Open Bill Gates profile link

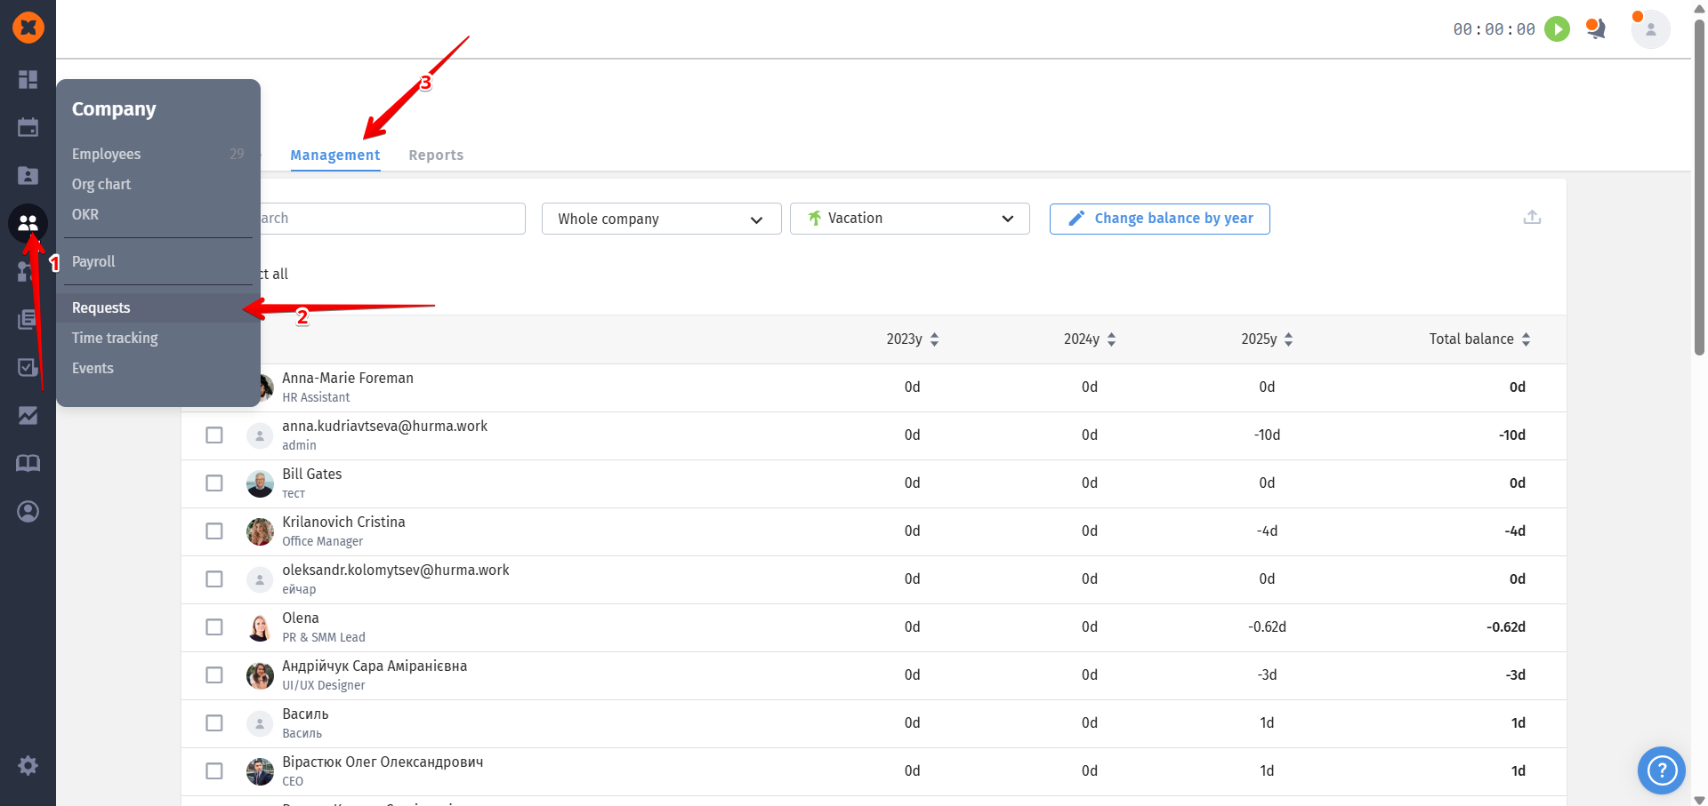(x=312, y=474)
